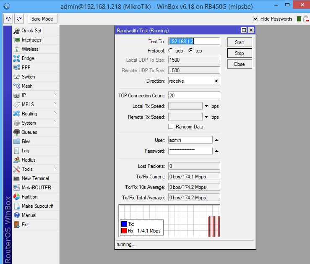Expand the Remote Tx Speed arrow
Viewport: 310px width, 264px height.
[207, 117]
